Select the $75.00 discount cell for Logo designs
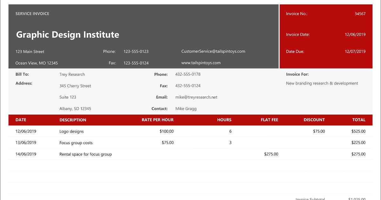This screenshot has height=200, width=381. (319, 131)
